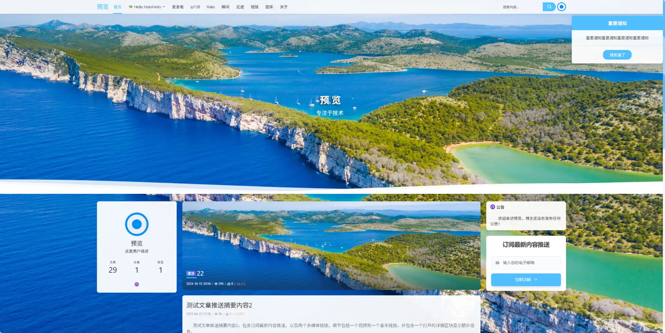View the 29 文章 article count
The image size is (665, 333).
click(x=113, y=270)
